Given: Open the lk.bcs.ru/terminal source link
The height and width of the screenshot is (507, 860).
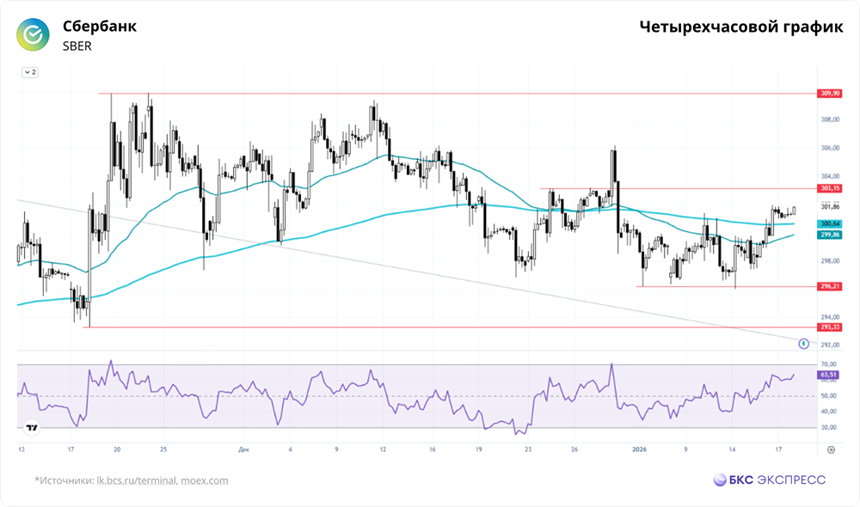Looking at the screenshot, I should click(x=137, y=480).
